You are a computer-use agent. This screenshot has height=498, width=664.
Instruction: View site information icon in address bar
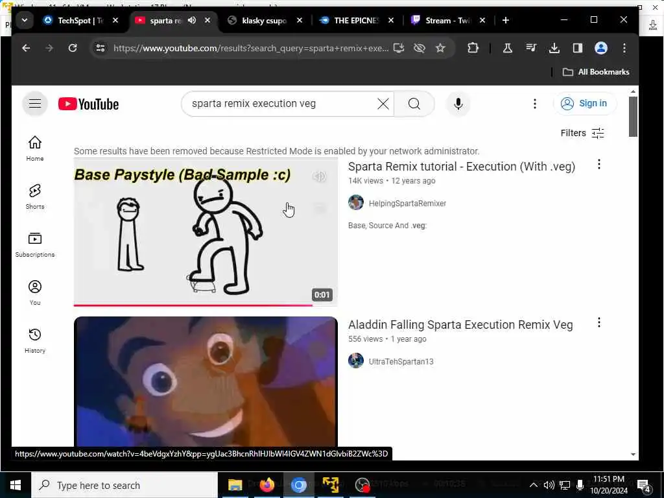click(x=101, y=48)
